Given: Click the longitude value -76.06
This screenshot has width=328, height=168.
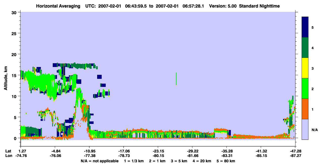Looking at the screenshot, I should tap(55, 156).
